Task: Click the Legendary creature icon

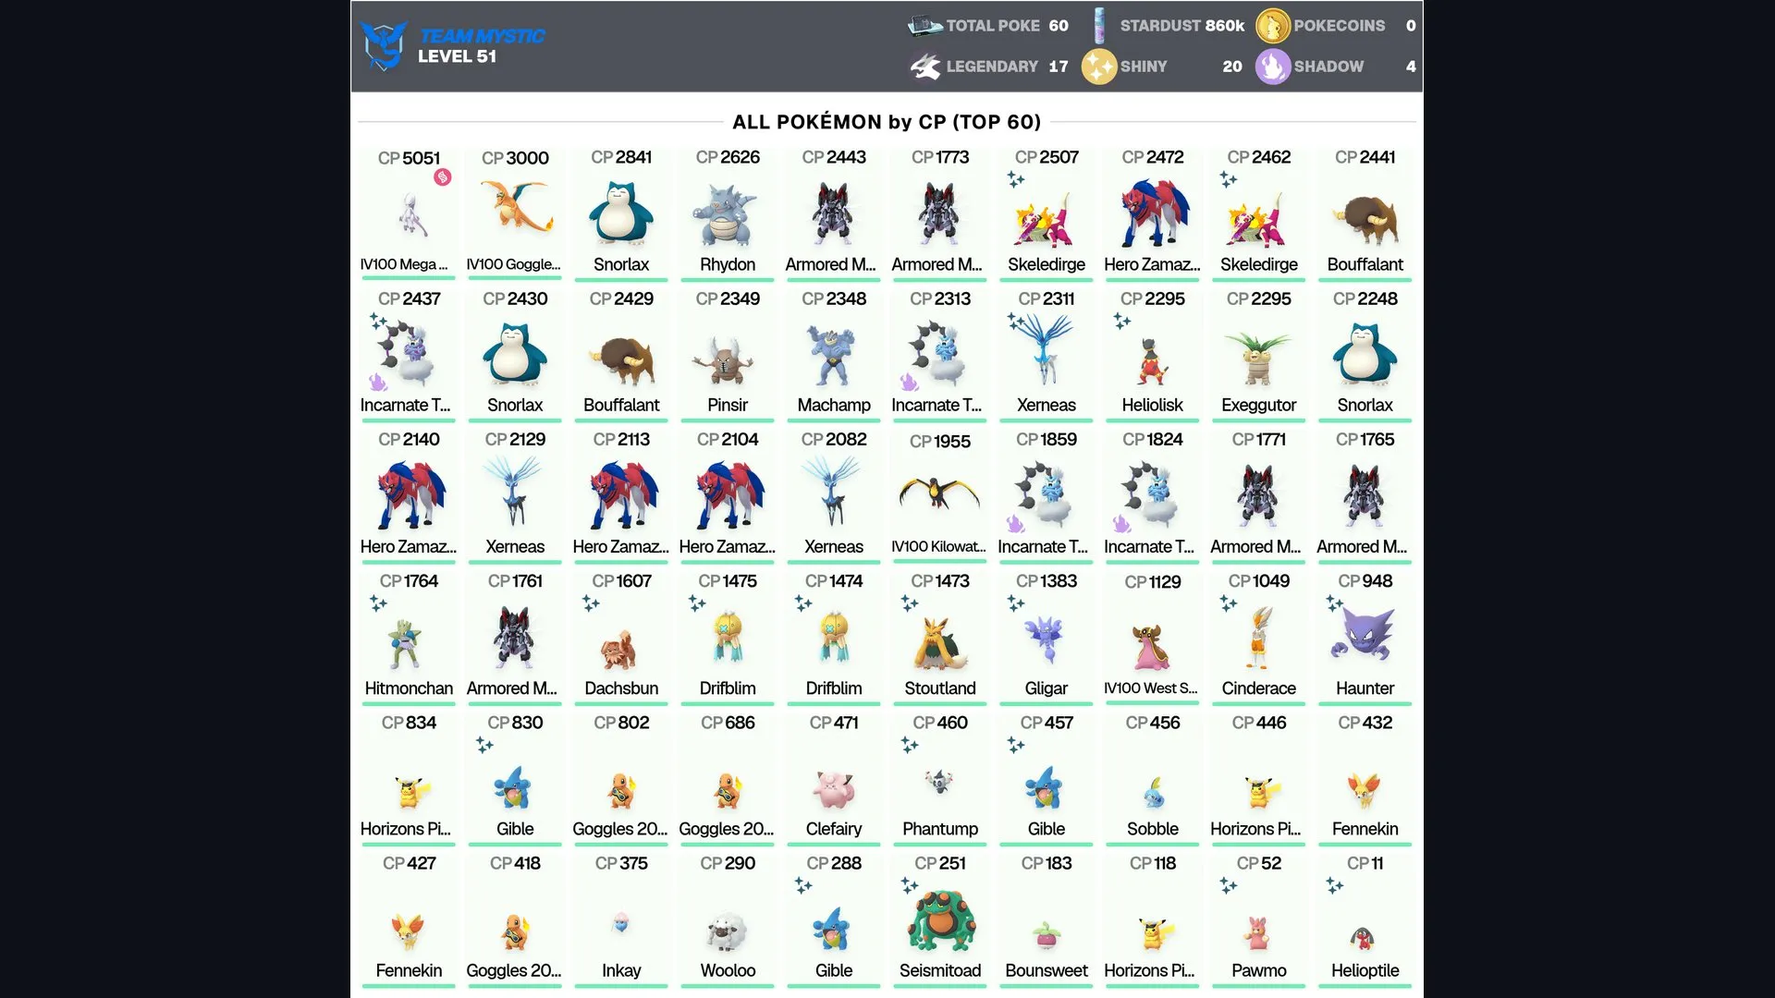Action: point(924,67)
